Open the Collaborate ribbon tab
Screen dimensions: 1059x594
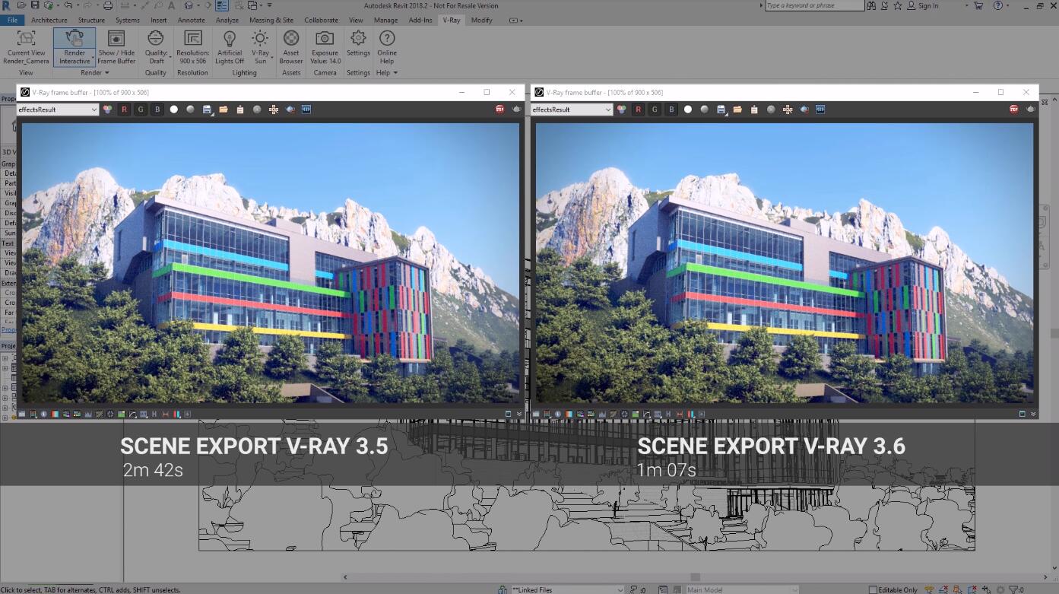pos(322,20)
